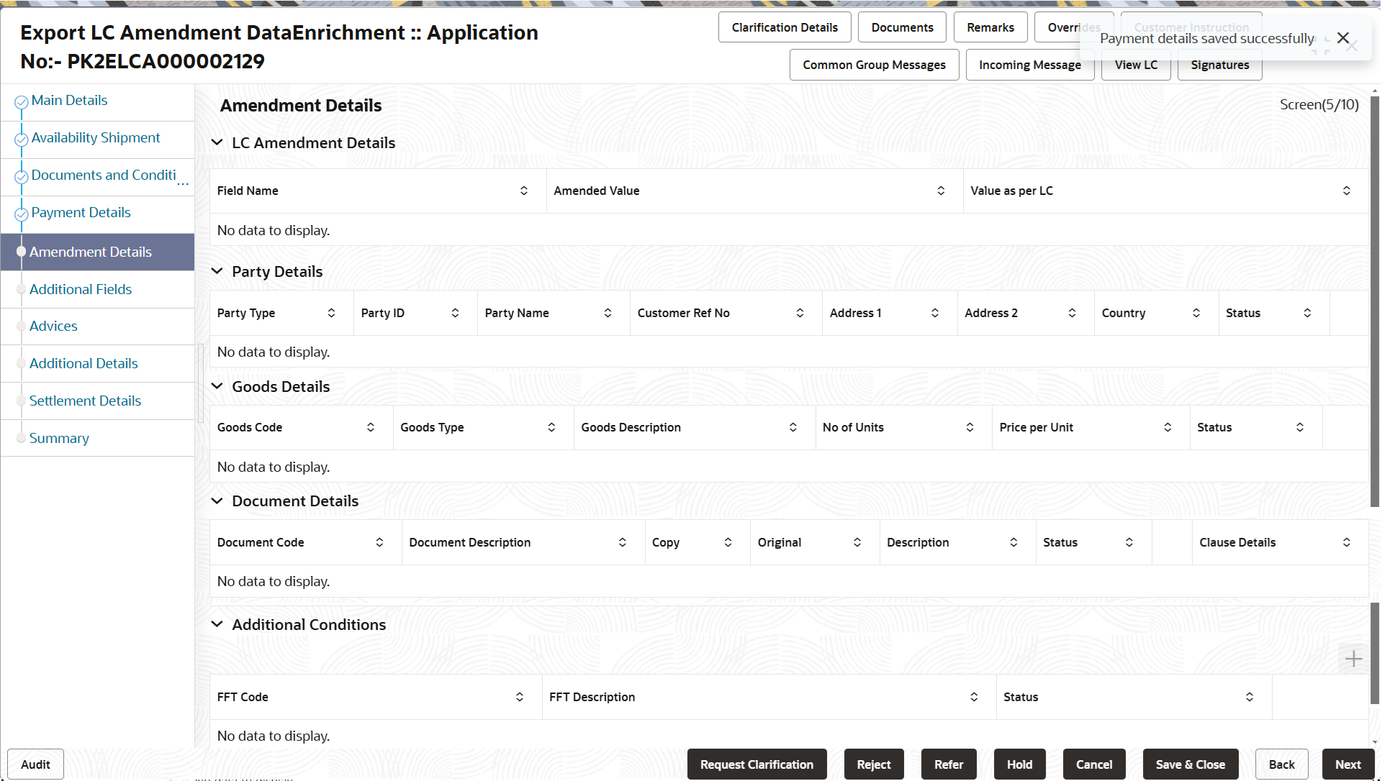Image resolution: width=1382 pixels, height=781 pixels.
Task: Sort the Amended Value column
Action: pos(940,191)
